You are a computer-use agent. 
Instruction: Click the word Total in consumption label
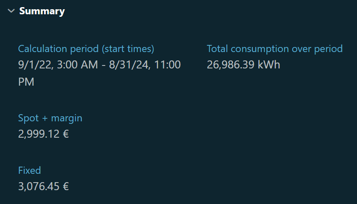click(217, 49)
